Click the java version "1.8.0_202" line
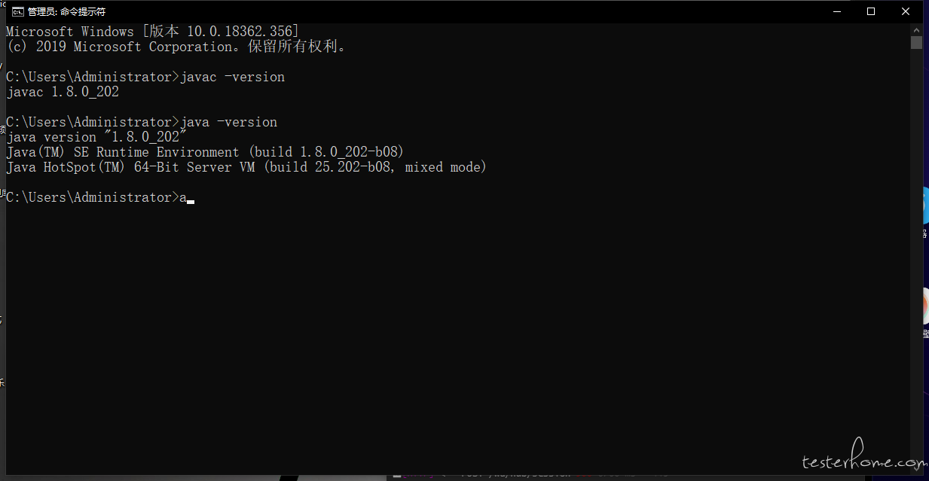 click(96, 137)
